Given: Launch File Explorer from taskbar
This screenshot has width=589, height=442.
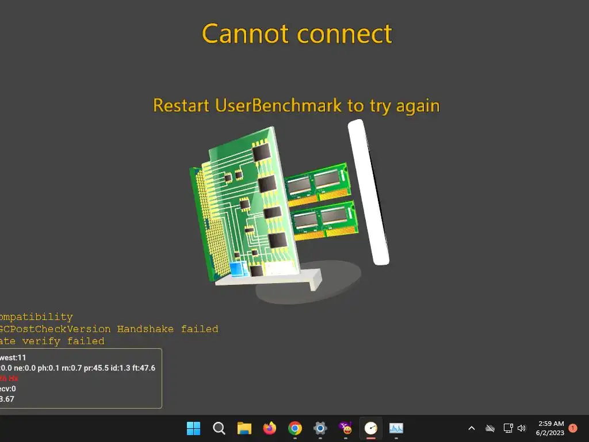Looking at the screenshot, I should click(x=244, y=428).
